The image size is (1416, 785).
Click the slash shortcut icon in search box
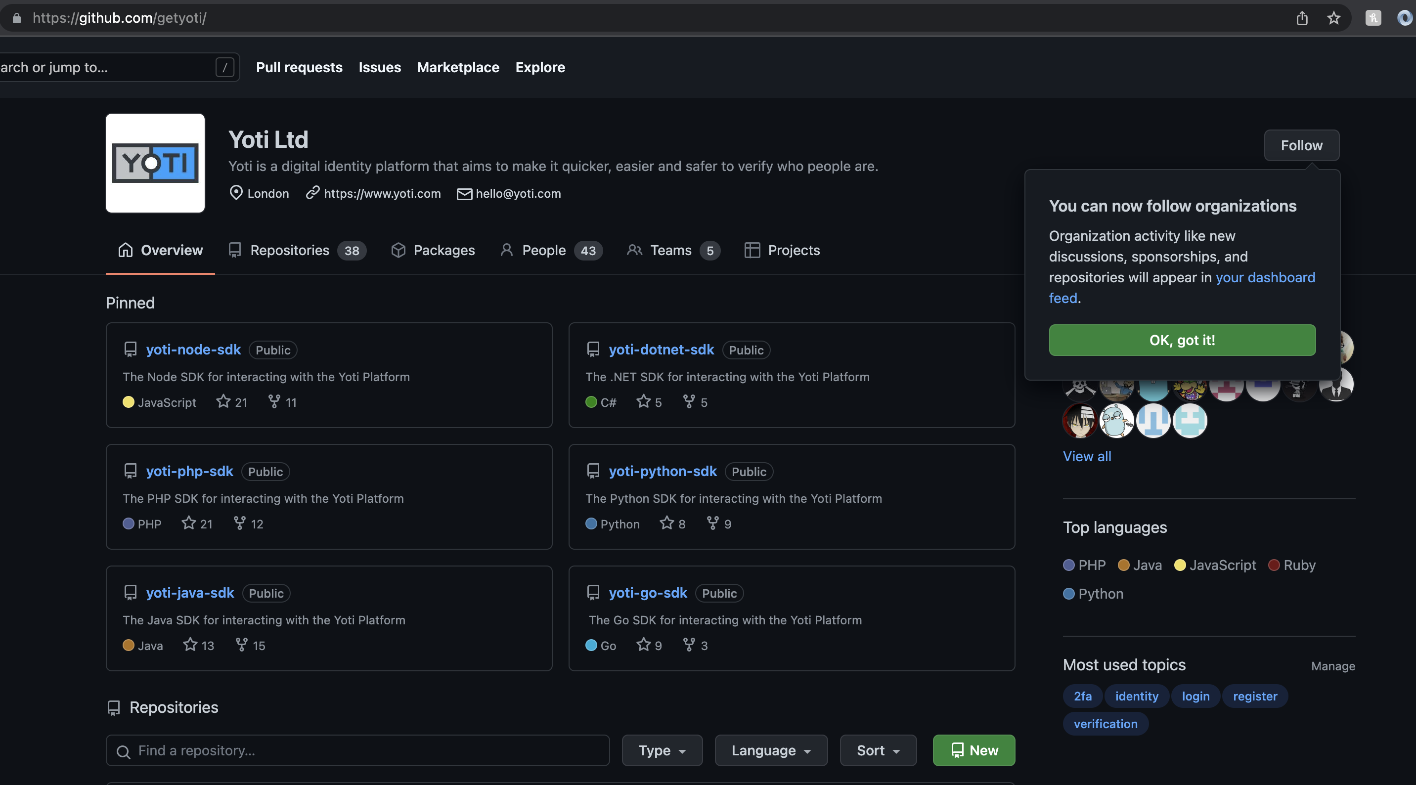tap(224, 67)
